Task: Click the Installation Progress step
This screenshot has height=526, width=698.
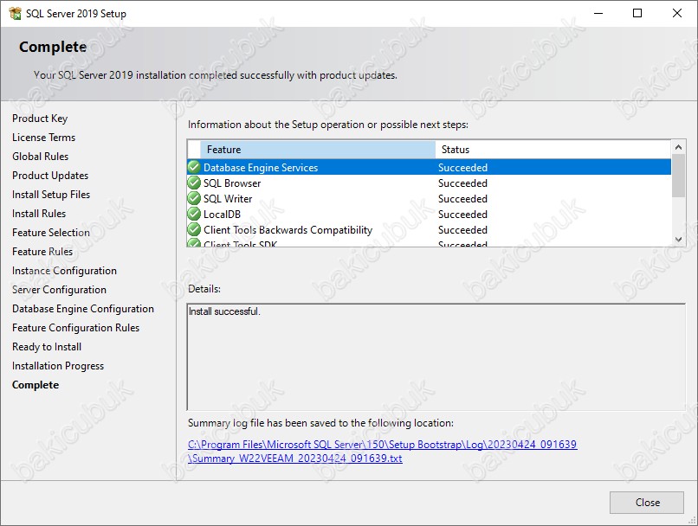Action: pyautogui.click(x=58, y=366)
